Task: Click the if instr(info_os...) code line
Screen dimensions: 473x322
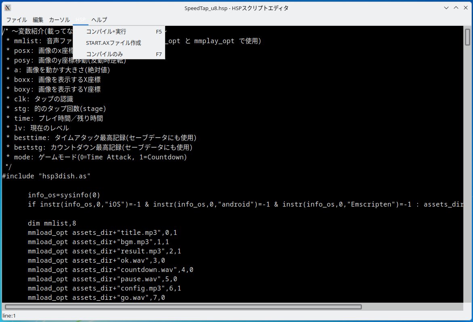Action: [246, 204]
